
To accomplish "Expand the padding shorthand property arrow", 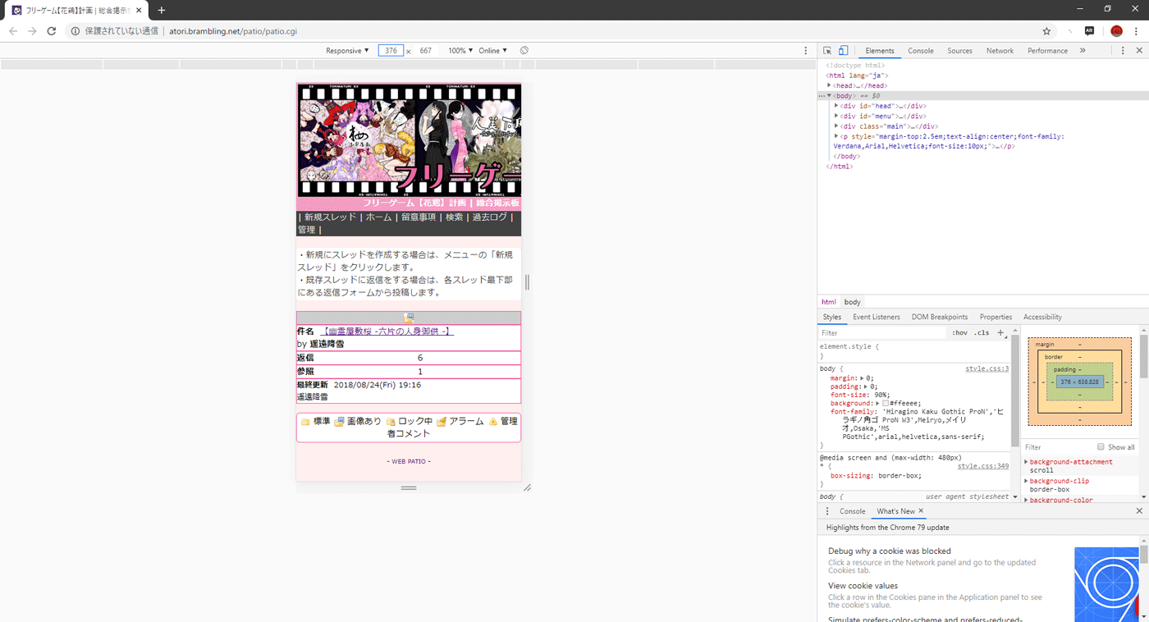I will pos(865,386).
